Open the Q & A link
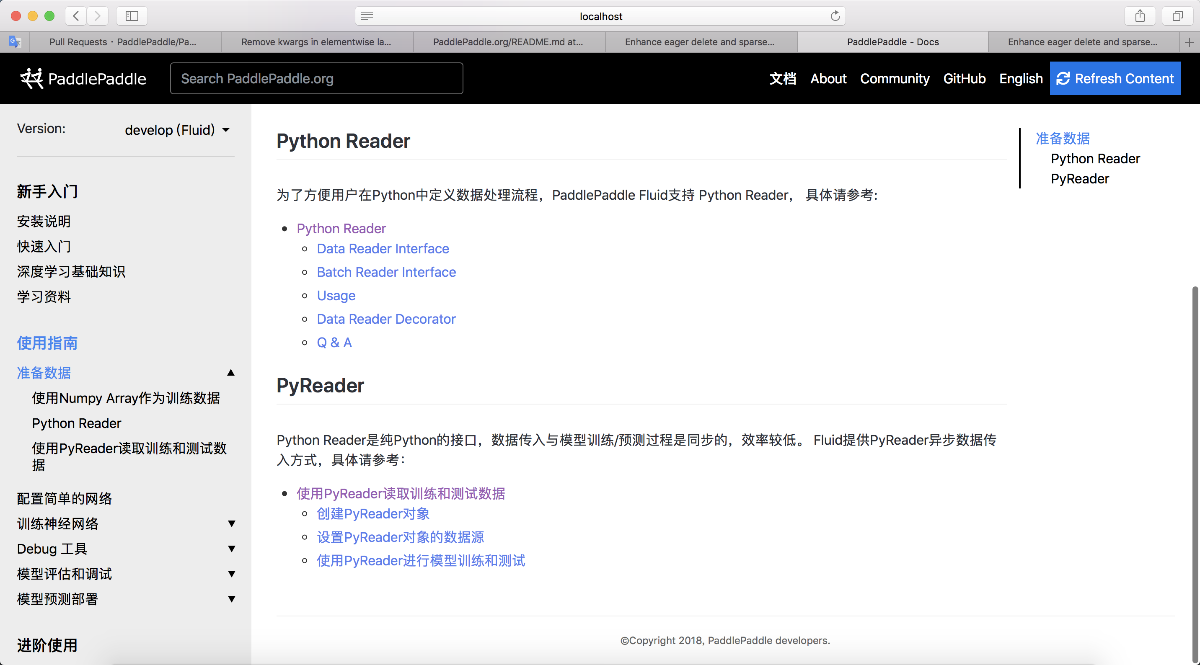1200x665 pixels. [x=334, y=342]
